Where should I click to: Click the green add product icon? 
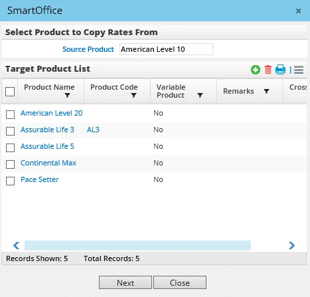(256, 70)
